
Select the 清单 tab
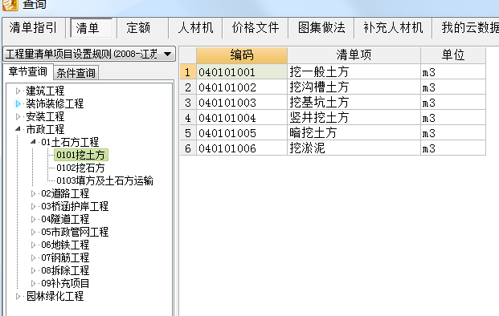coord(91,28)
